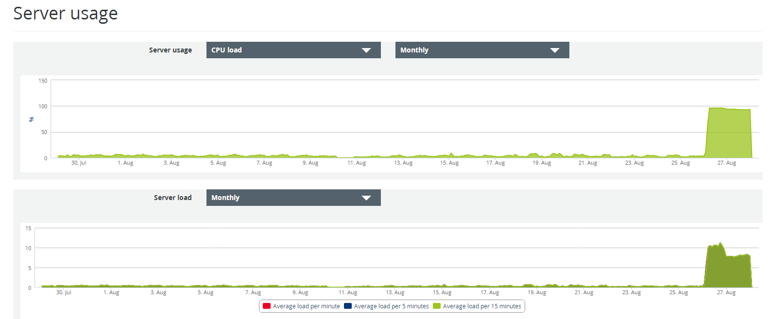Click the arrow icon on CPU load selector

click(366, 50)
